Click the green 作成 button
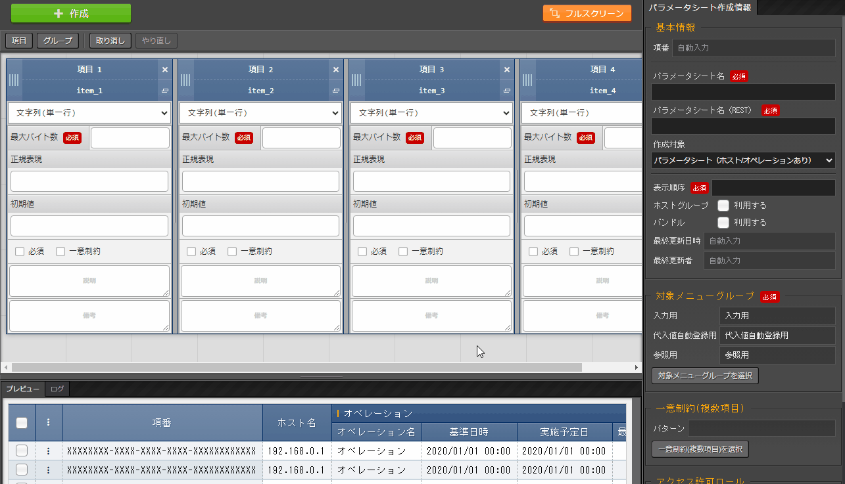Image resolution: width=845 pixels, height=484 pixels. [x=71, y=14]
